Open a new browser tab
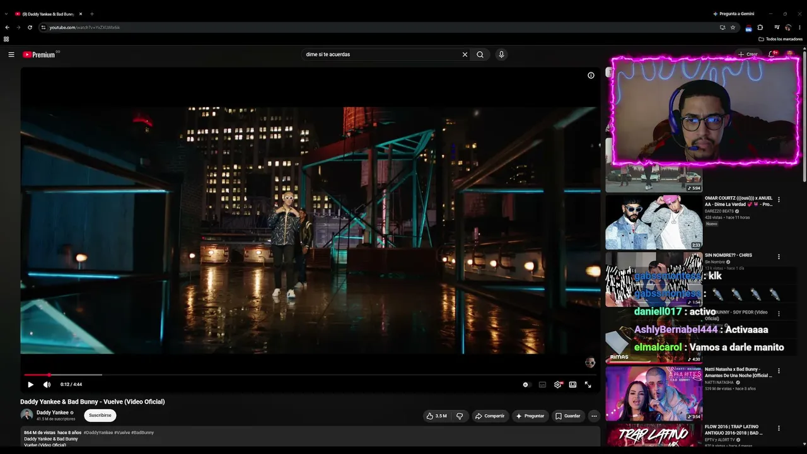Screen dimensions: 807x454 (x=91, y=14)
